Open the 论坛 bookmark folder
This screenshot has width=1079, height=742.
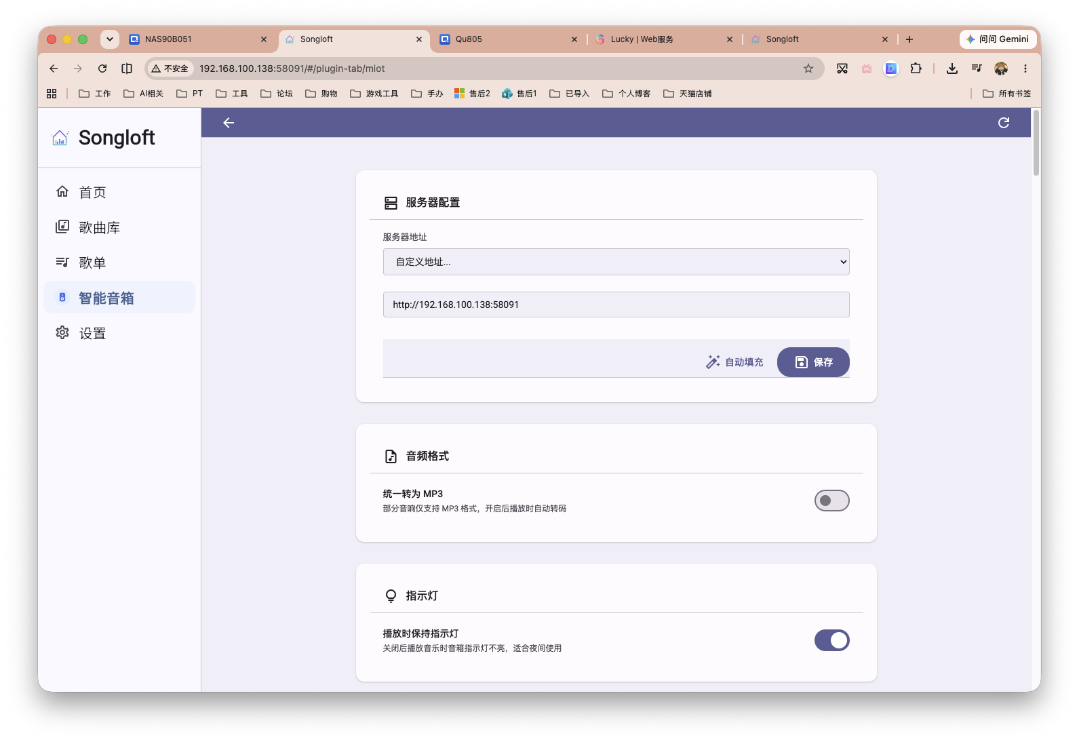pos(276,94)
